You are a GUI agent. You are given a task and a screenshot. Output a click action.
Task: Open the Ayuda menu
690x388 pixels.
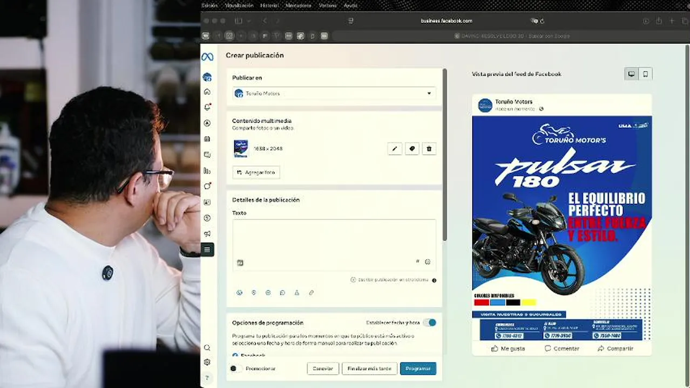(350, 5)
